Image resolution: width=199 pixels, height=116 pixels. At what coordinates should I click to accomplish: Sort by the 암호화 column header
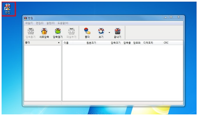tap(137, 43)
